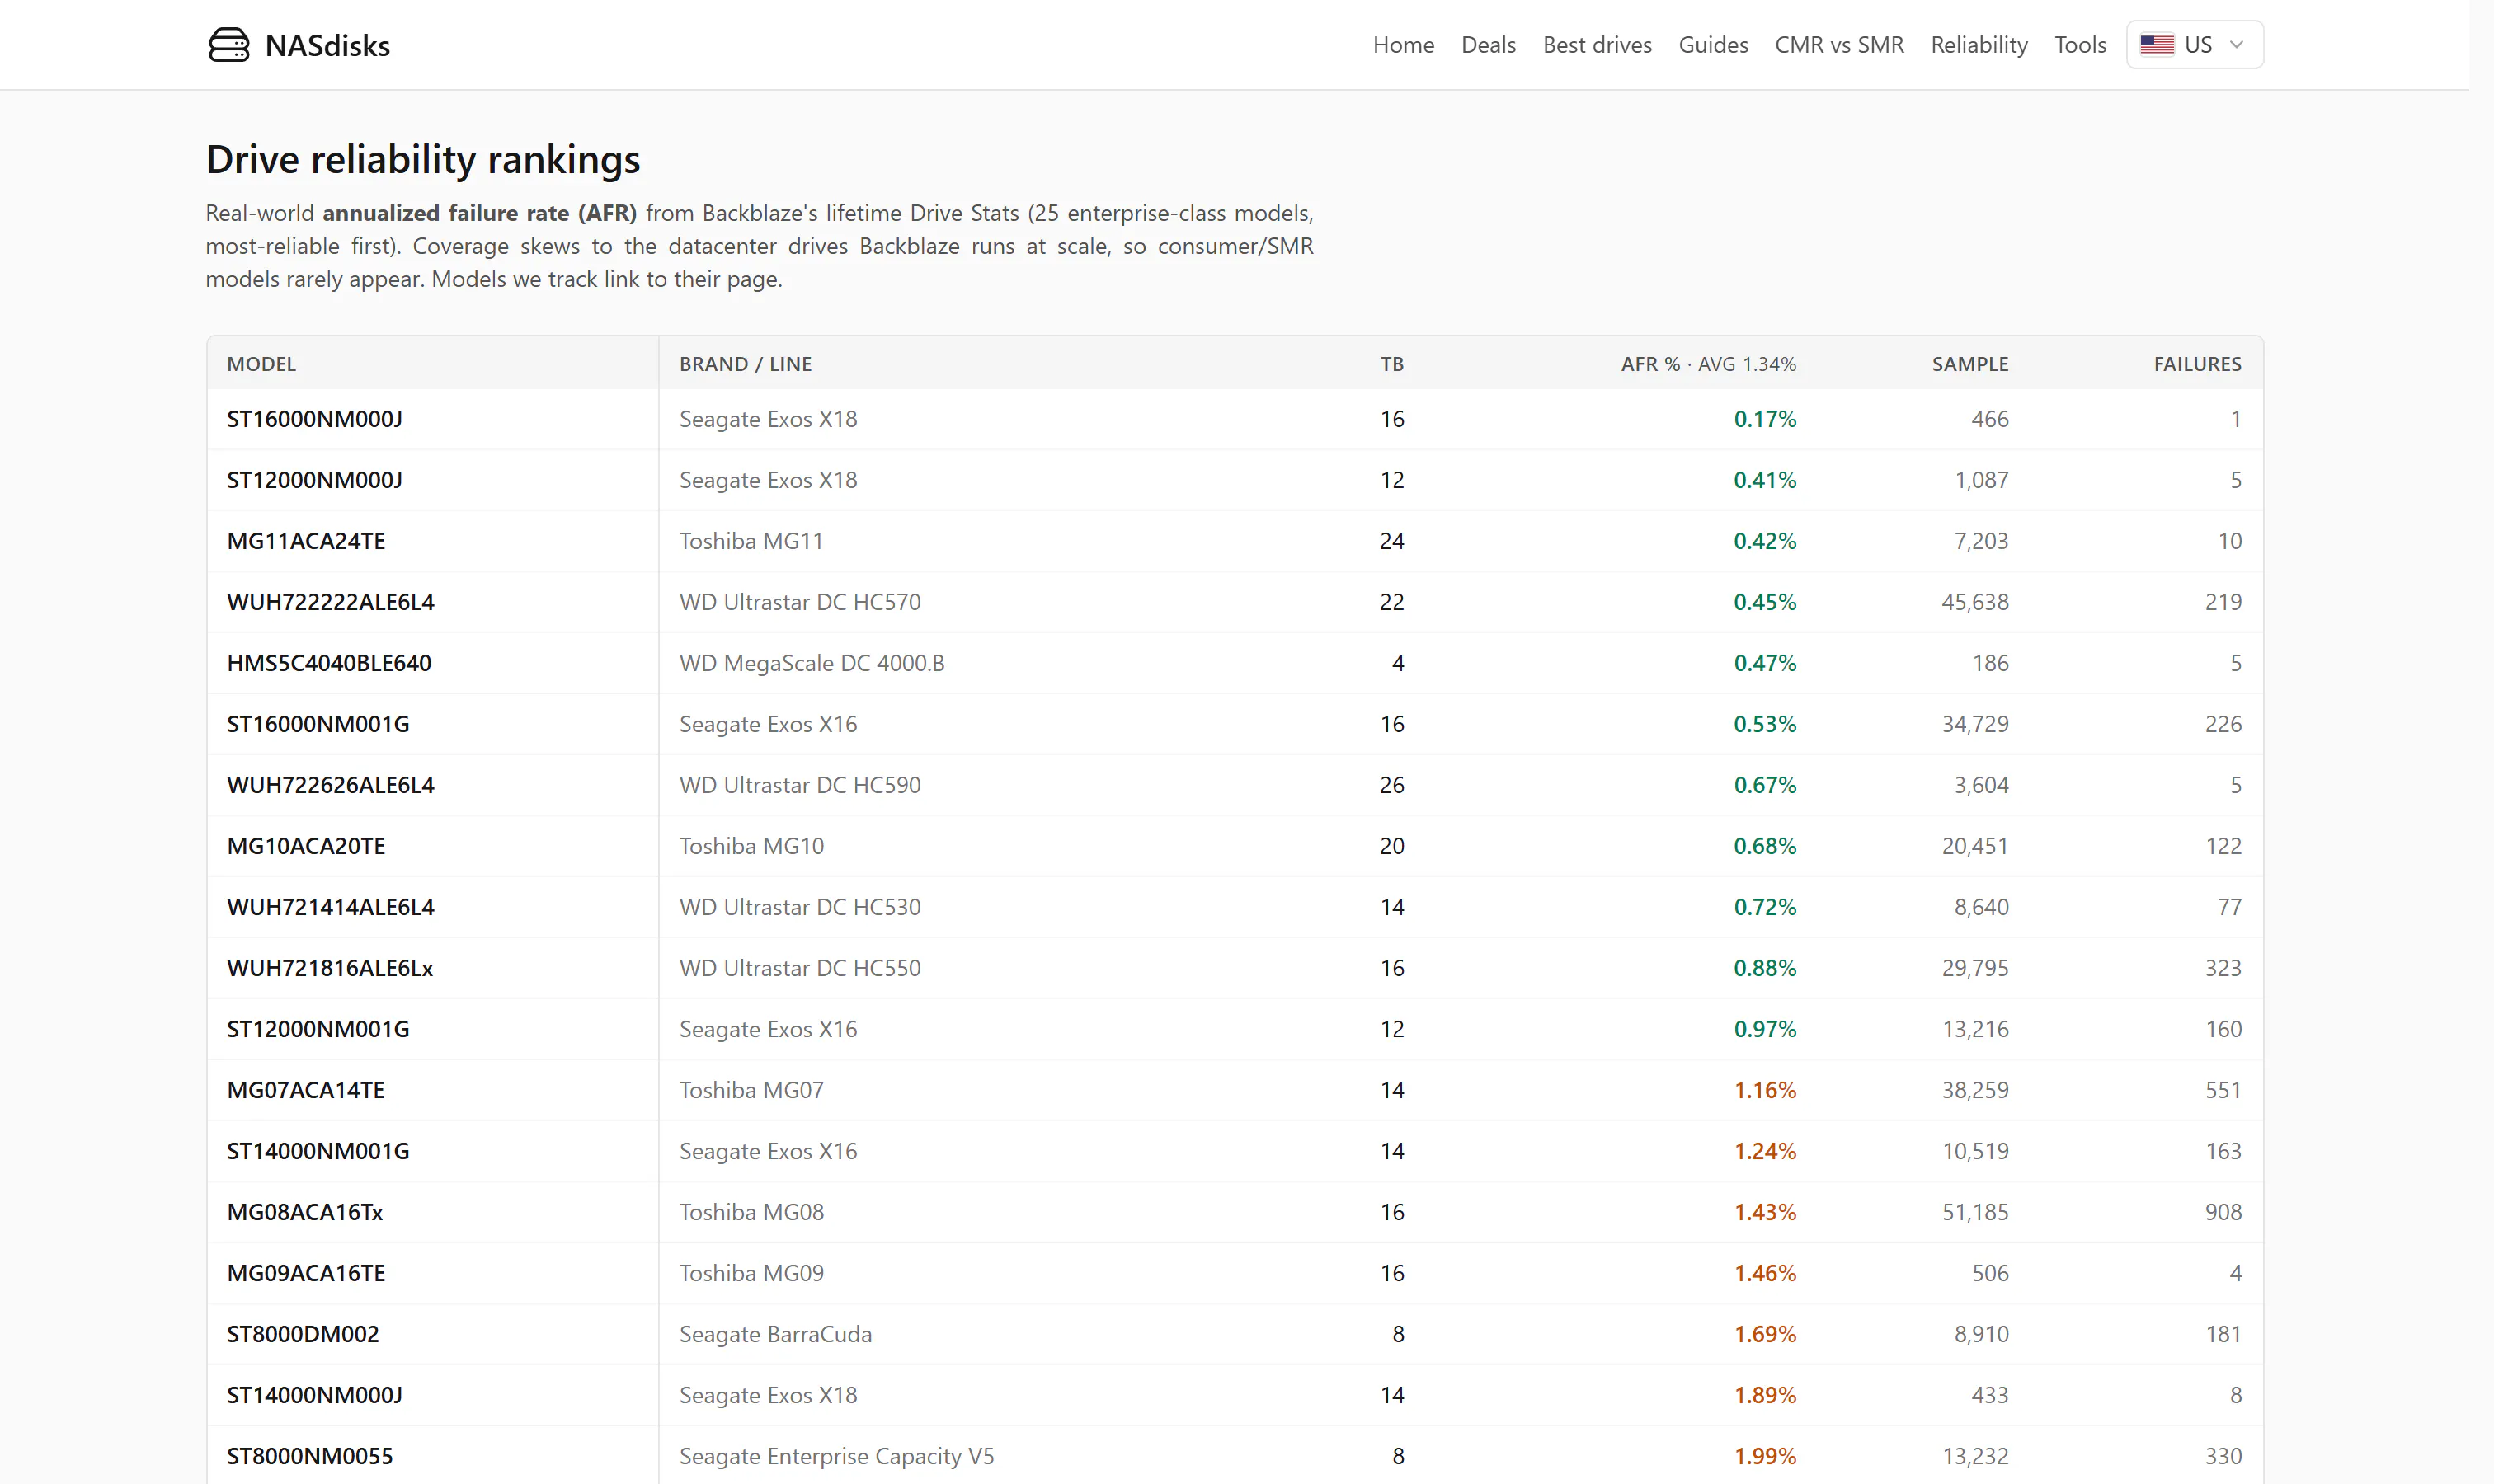The image size is (2494, 1484).
Task: Open the MG10ACA20TE model link
Action: [x=305, y=846]
